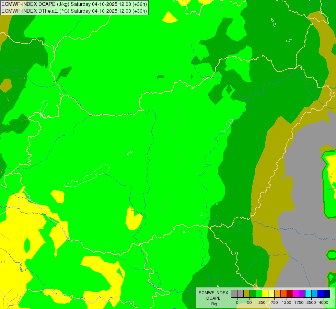Click the legend value 2500

311,302
